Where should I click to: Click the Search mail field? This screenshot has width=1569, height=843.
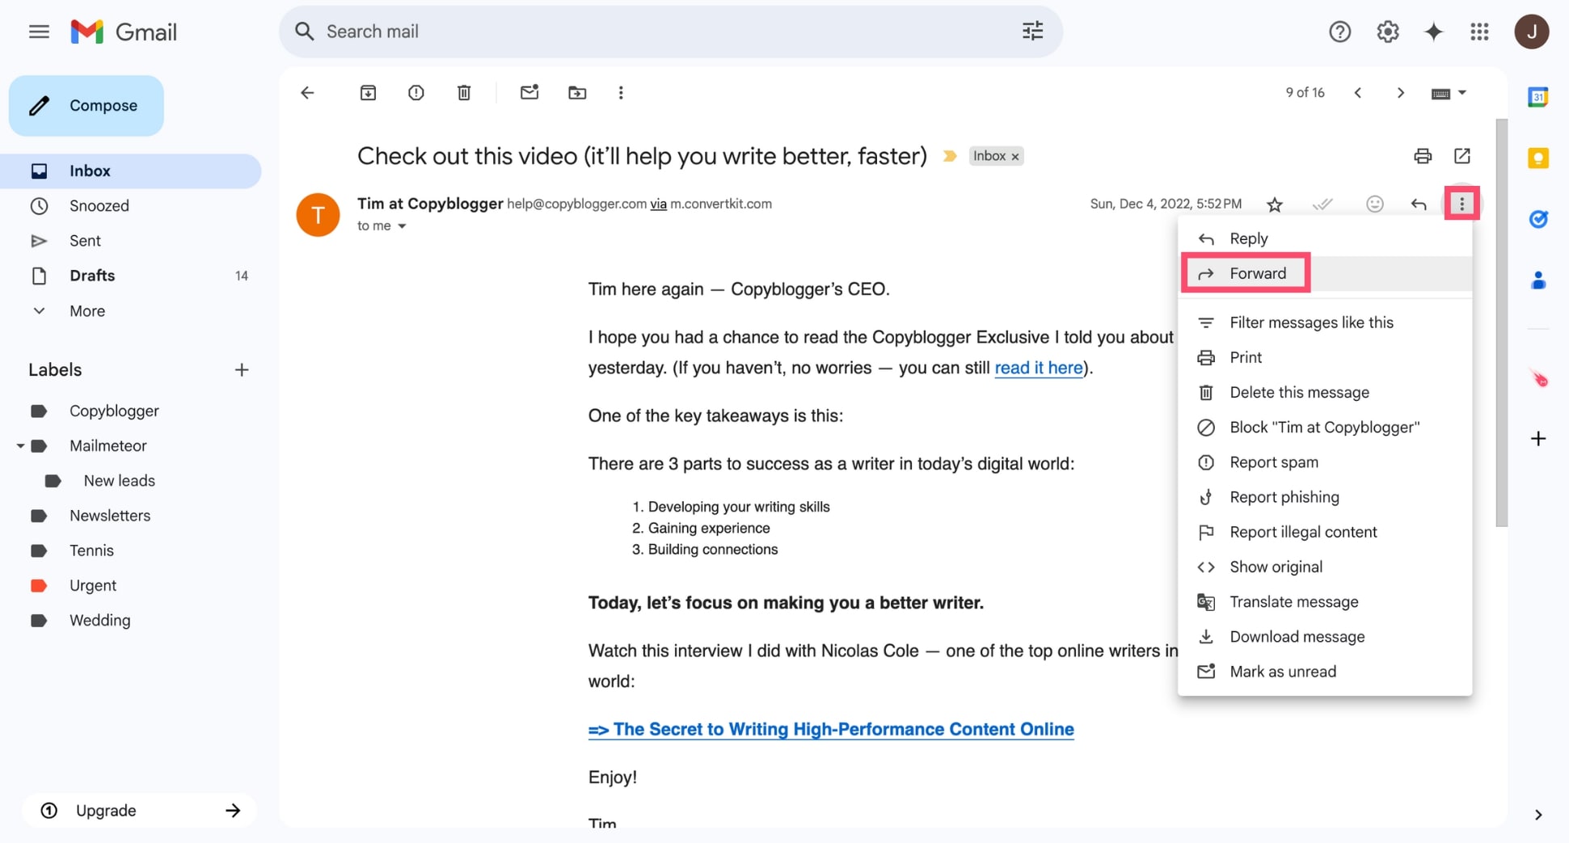tap(671, 32)
